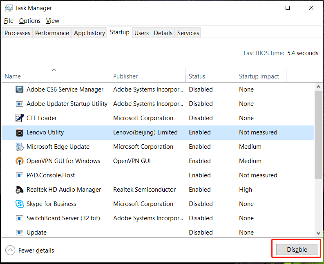Click the Lenovo Utility icon
Viewport: 324px width, 264px height.
click(20, 132)
